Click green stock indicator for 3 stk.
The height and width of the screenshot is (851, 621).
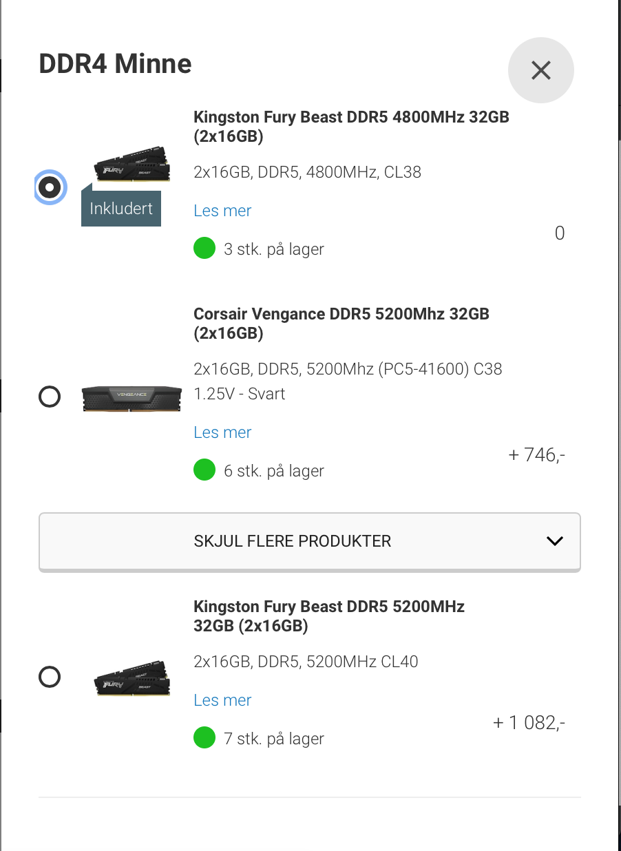(x=204, y=249)
